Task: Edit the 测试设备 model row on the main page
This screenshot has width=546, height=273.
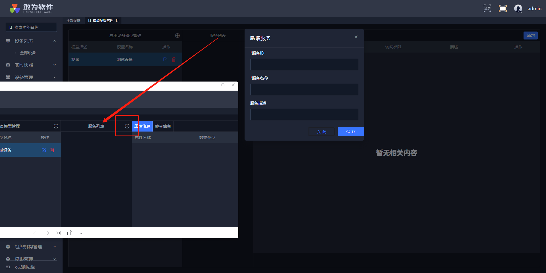Action: tap(165, 59)
